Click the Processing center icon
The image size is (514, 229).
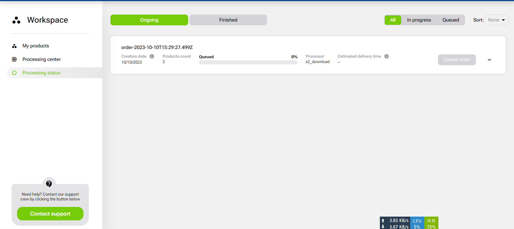point(14,59)
